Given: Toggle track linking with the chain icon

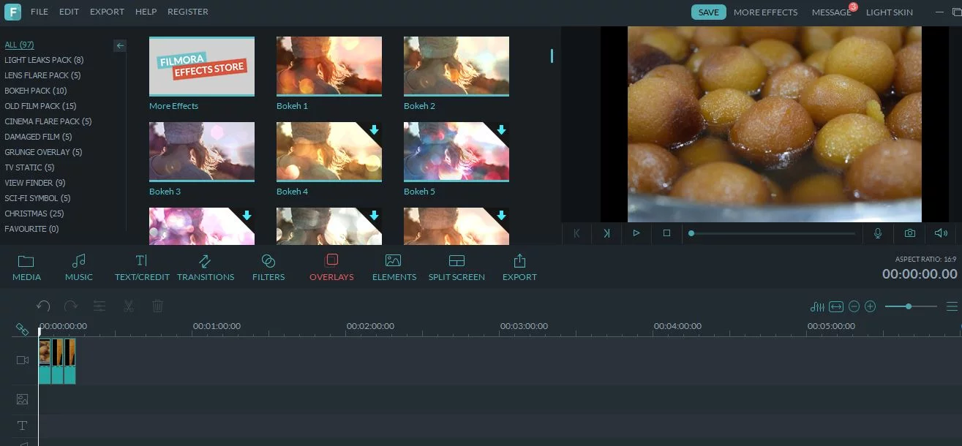Looking at the screenshot, I should [21, 328].
